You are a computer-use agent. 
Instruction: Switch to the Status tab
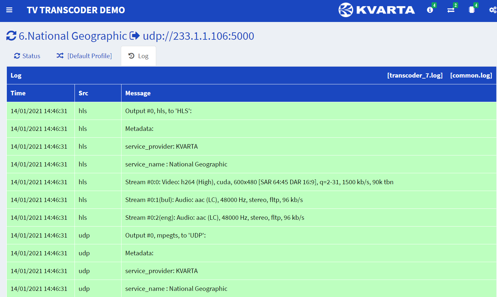tap(27, 56)
